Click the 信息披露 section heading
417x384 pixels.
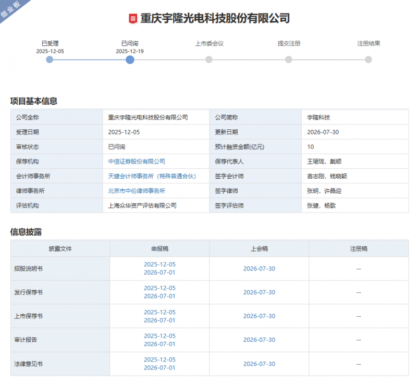pos(26,232)
